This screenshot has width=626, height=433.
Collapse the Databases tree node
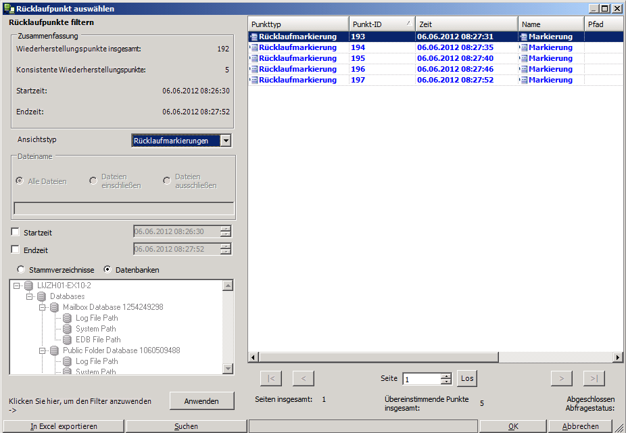[29, 296]
